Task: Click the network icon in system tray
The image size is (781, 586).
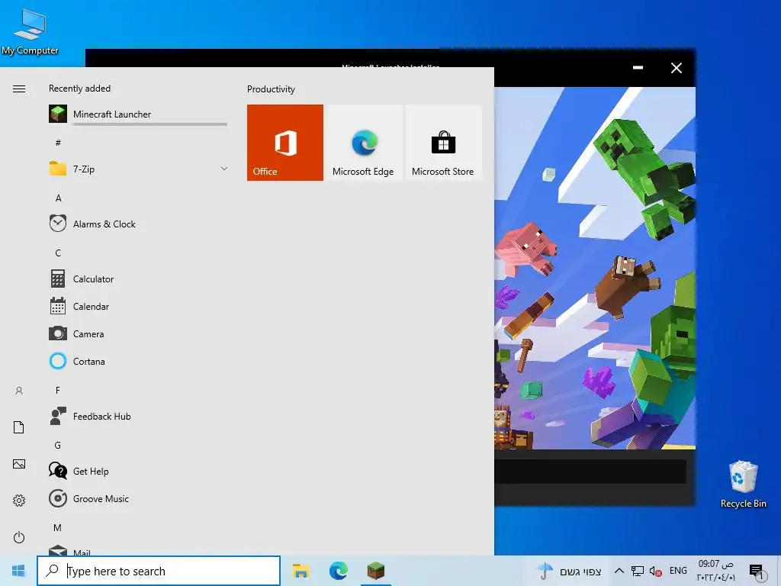Action: [638, 571]
